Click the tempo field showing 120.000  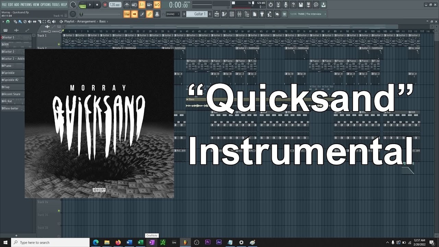click(115, 5)
